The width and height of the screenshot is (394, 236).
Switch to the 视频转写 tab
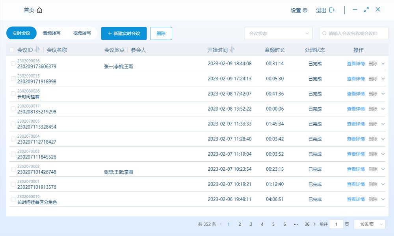[x=82, y=33]
